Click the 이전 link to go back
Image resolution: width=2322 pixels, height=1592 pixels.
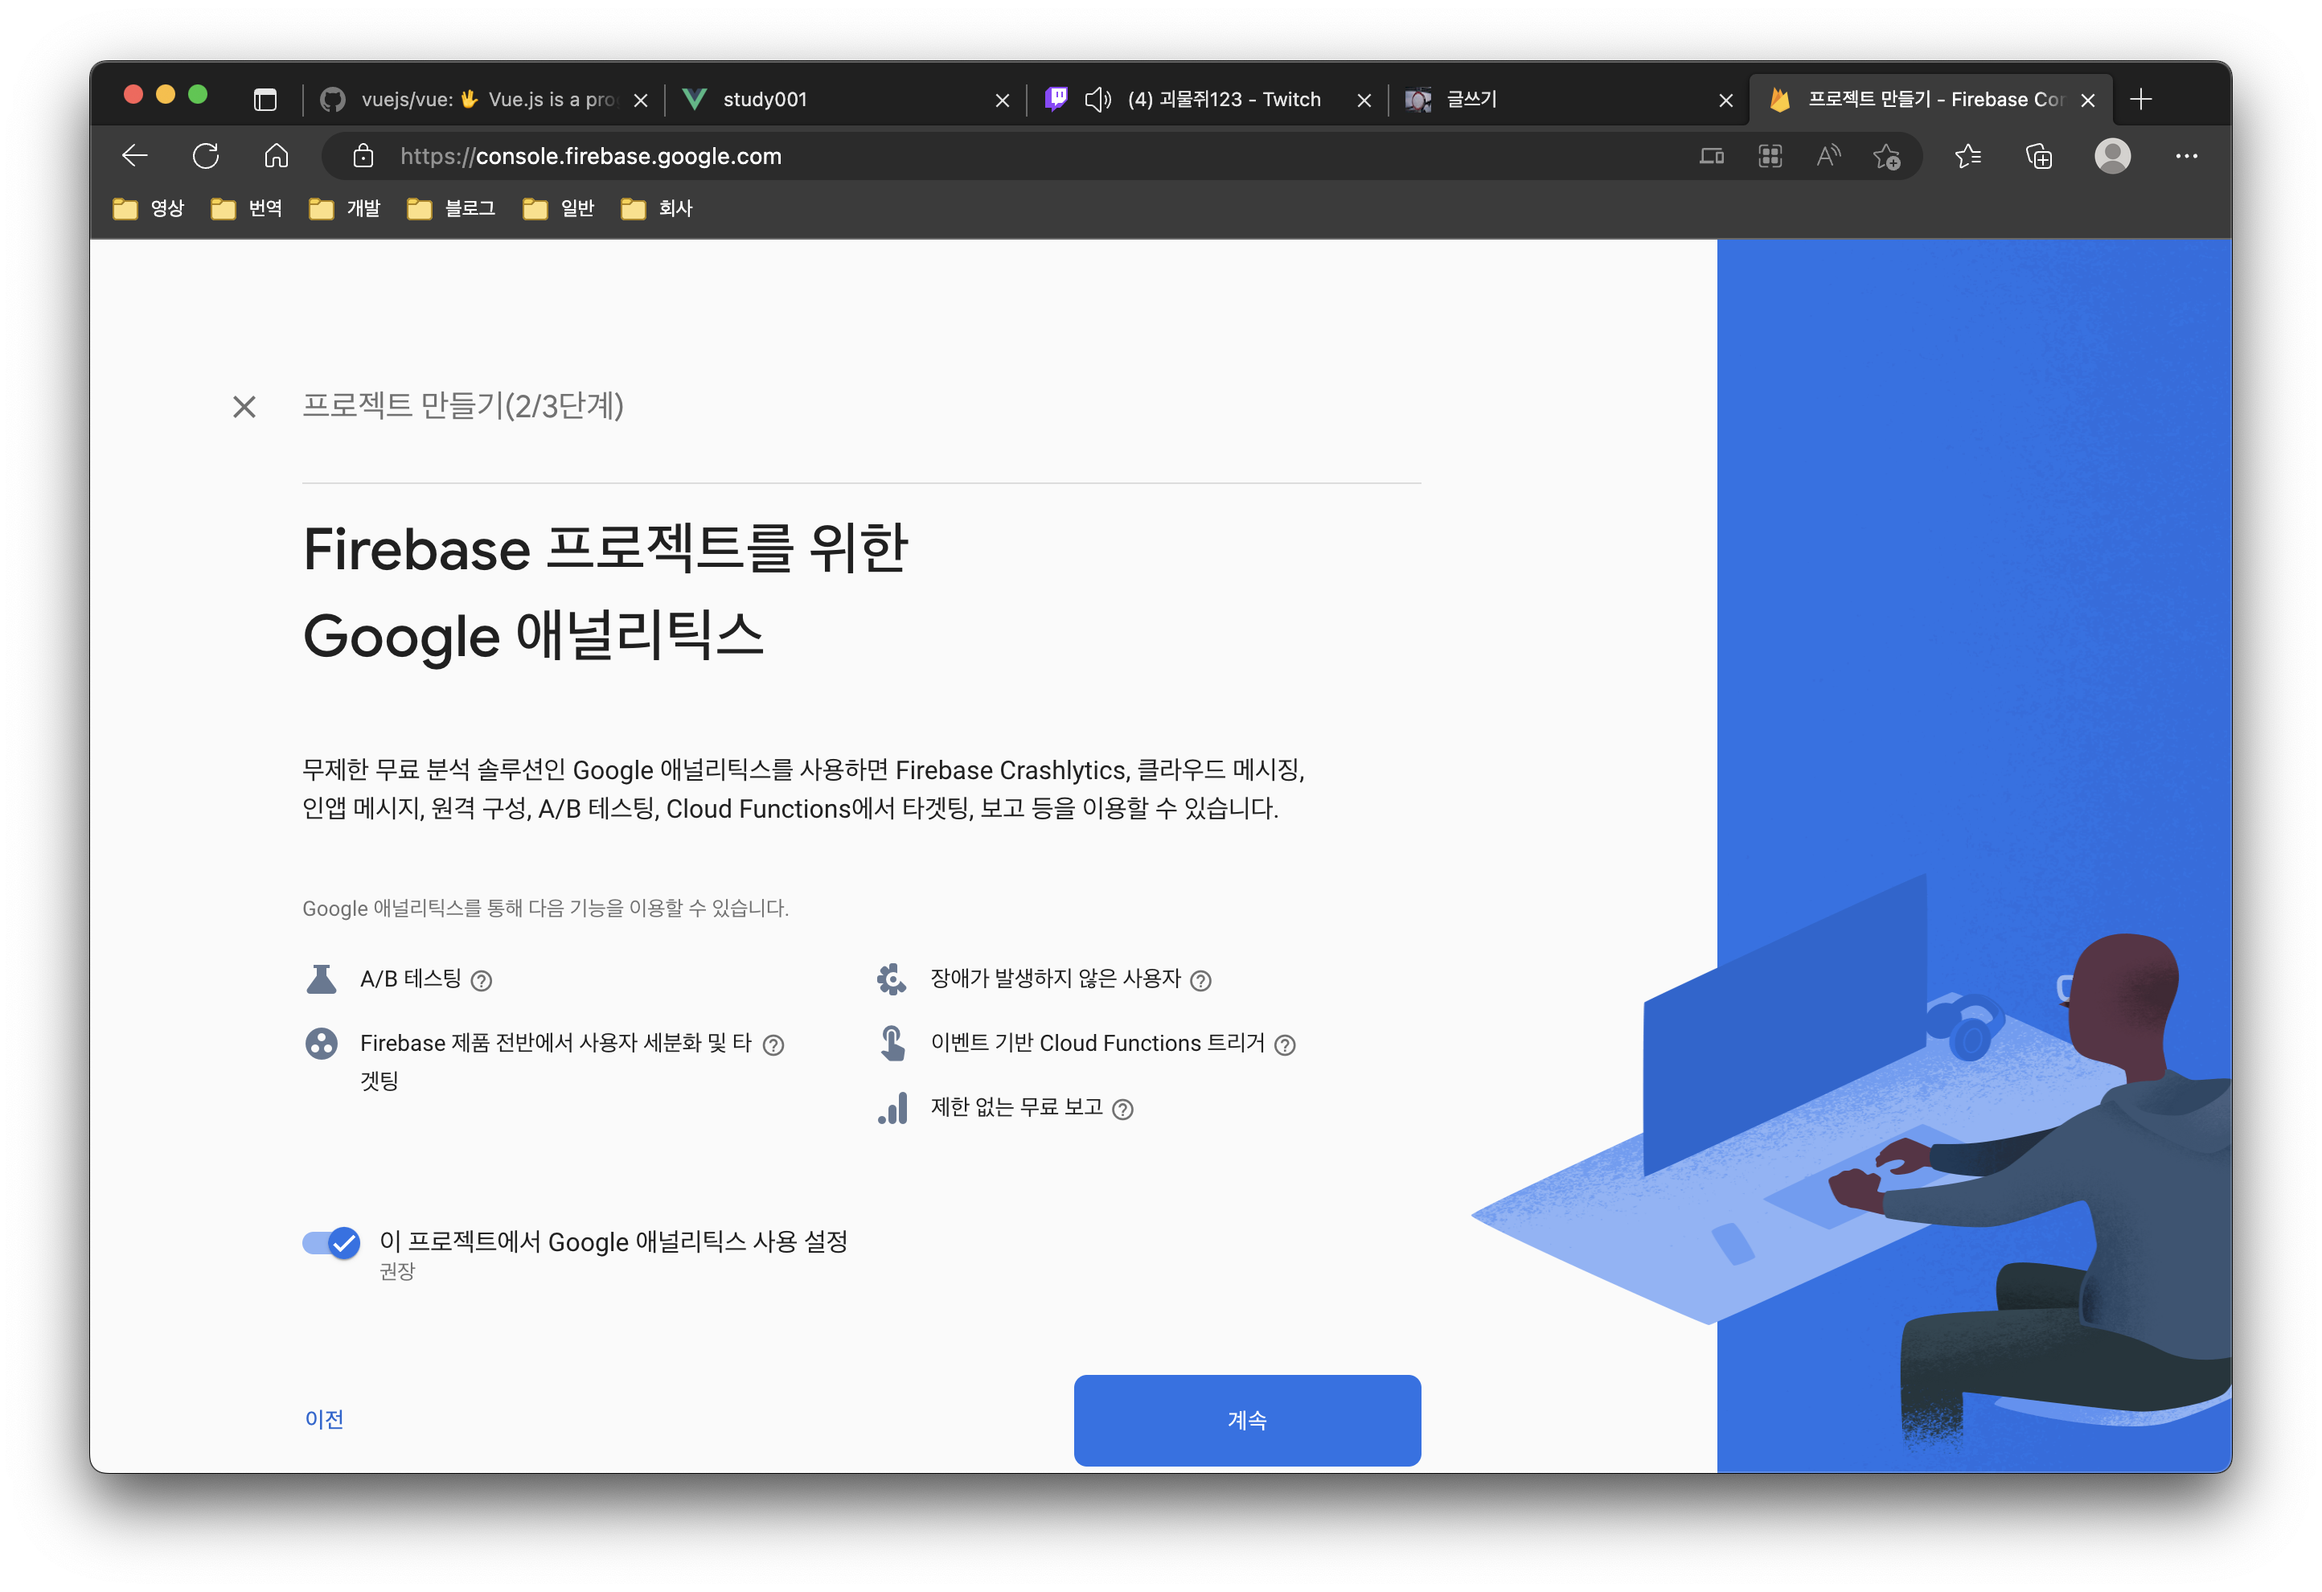pos(324,1419)
